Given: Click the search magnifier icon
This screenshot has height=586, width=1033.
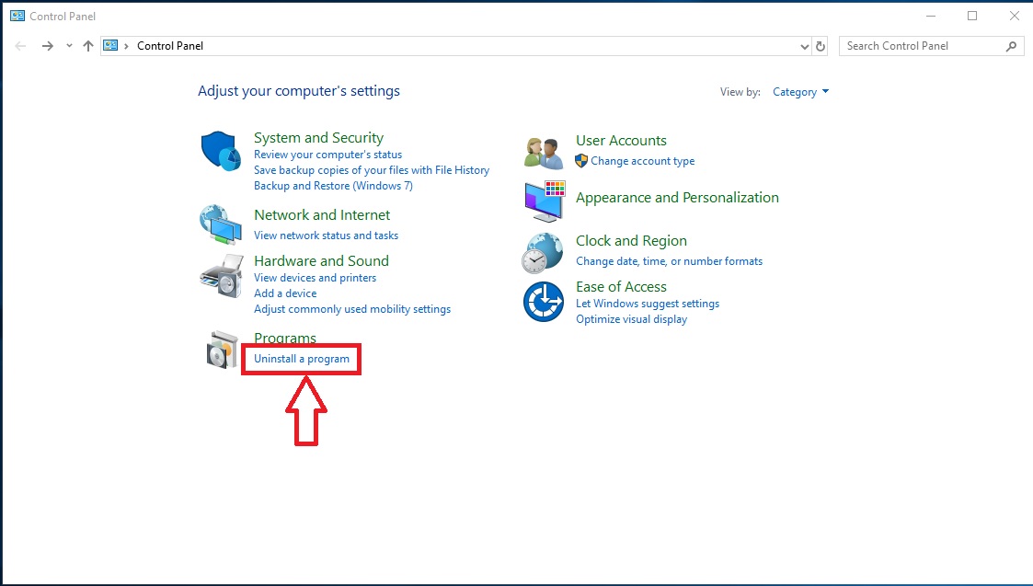Looking at the screenshot, I should coord(1011,46).
